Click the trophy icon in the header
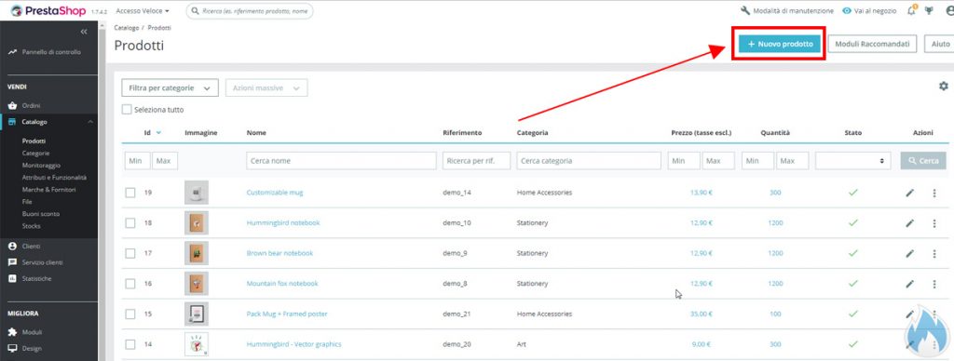The height and width of the screenshot is (361, 954). (x=929, y=10)
